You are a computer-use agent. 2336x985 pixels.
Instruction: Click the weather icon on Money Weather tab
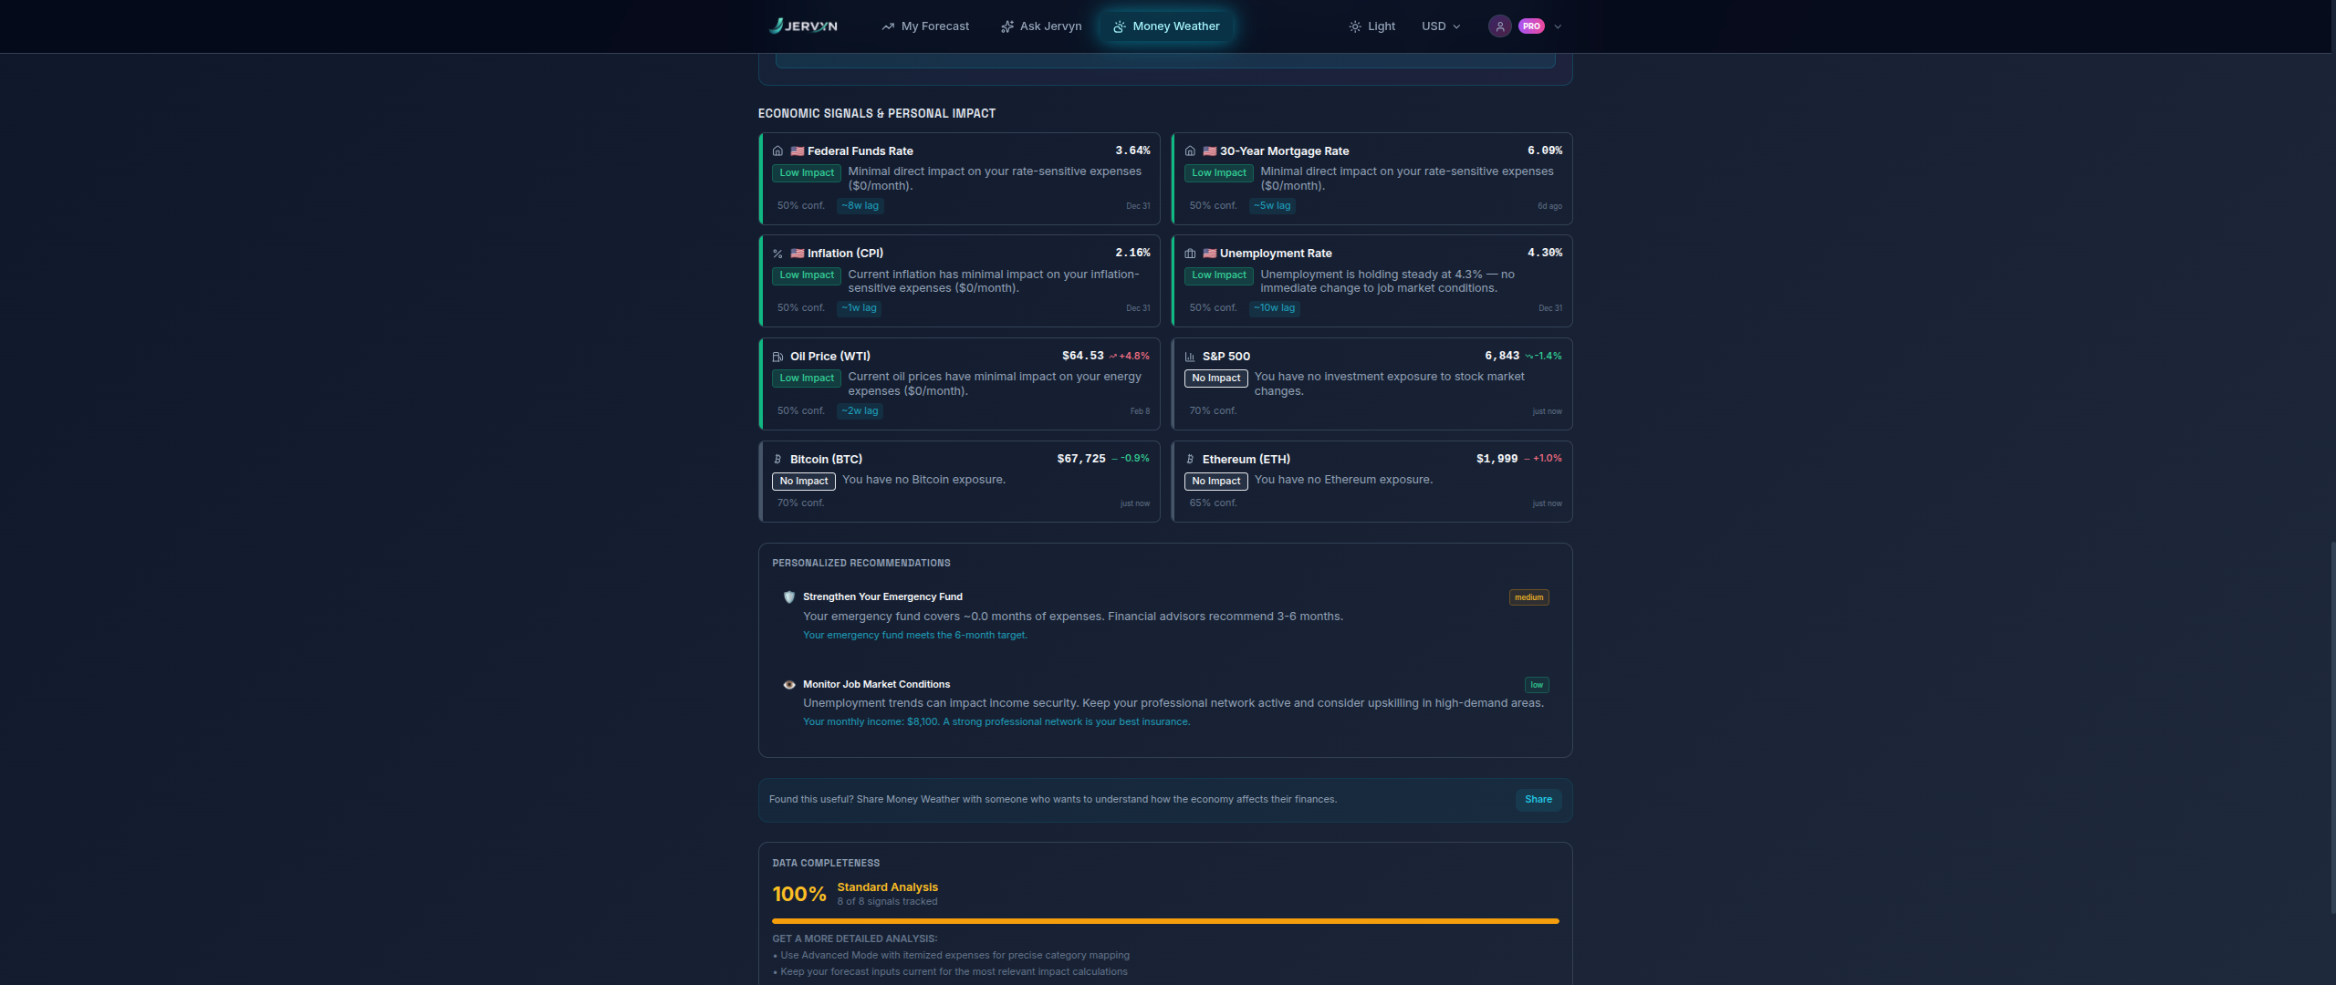1119,26
